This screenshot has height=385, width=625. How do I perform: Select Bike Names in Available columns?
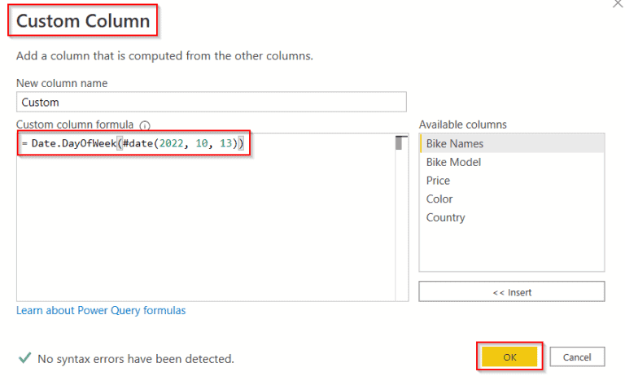[512, 143]
